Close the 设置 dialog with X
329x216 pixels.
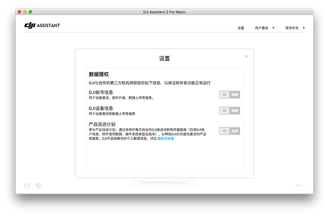tap(246, 56)
